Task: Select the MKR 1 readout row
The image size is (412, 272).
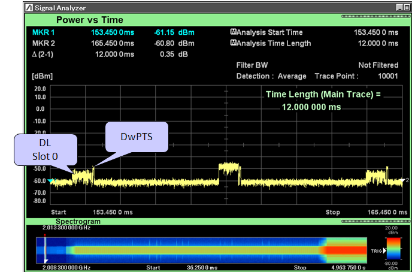Action: 113,32
